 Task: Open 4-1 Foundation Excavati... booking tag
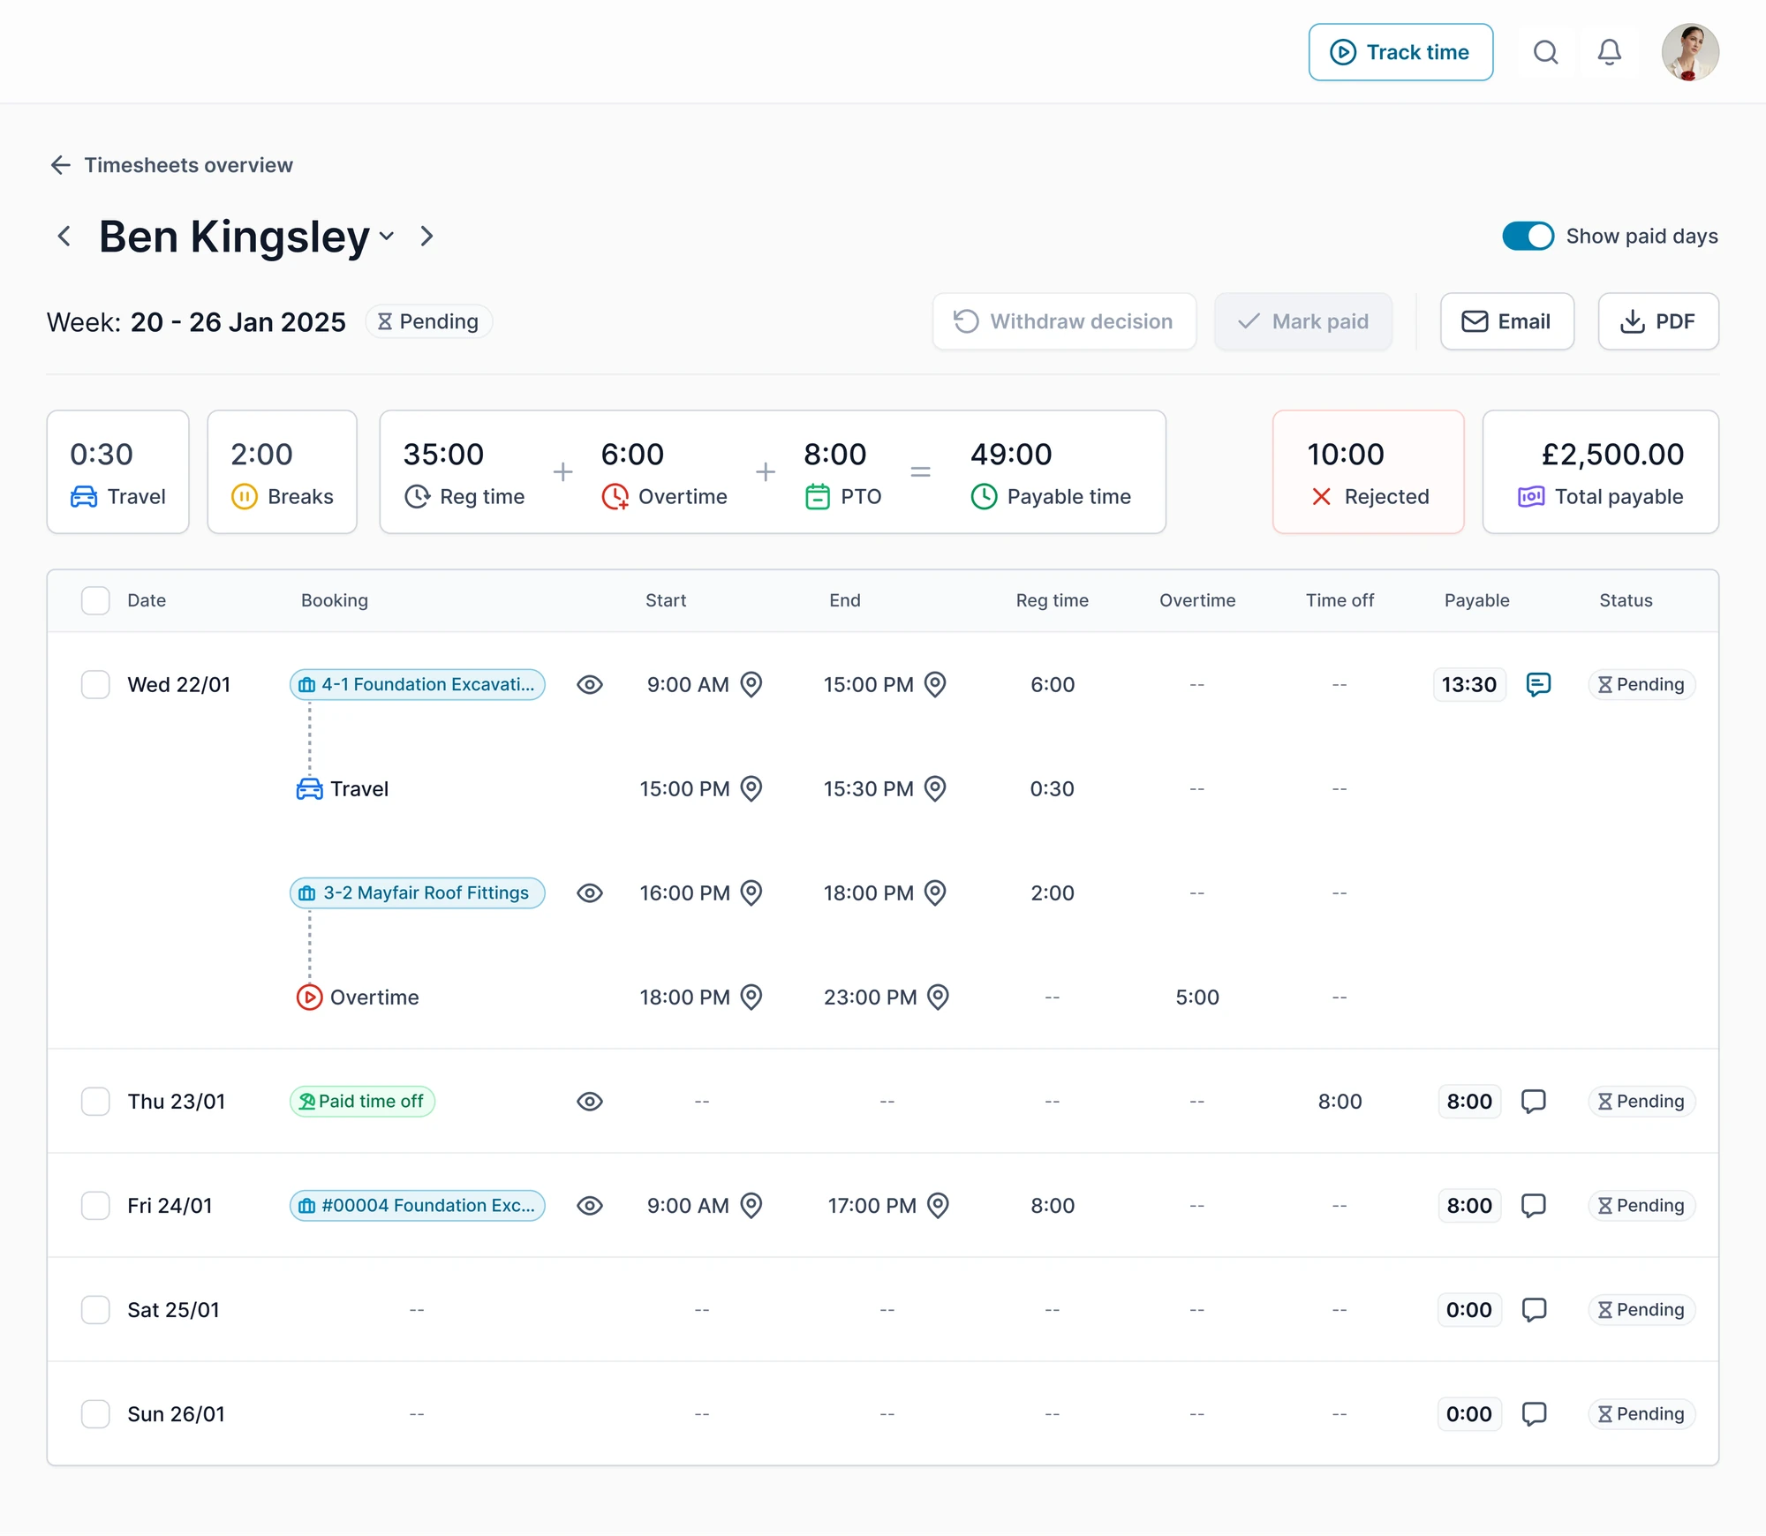[418, 684]
